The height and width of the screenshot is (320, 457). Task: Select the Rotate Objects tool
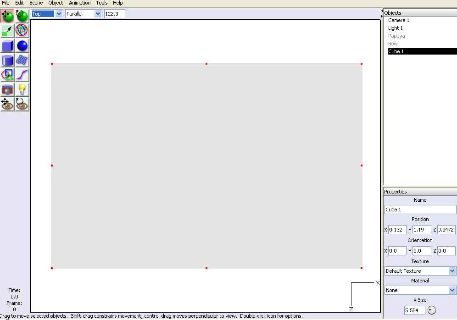(x=22, y=16)
